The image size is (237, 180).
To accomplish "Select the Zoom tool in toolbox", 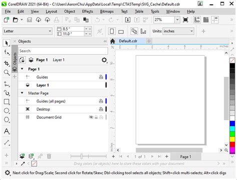I will click(6, 72).
